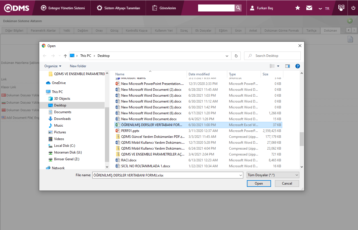
Task: Expand the view options dropdown arrow
Action: click(278, 66)
